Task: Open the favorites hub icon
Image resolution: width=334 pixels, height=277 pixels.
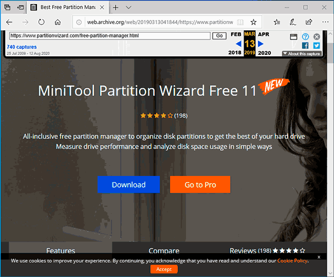Action: tap(276, 22)
